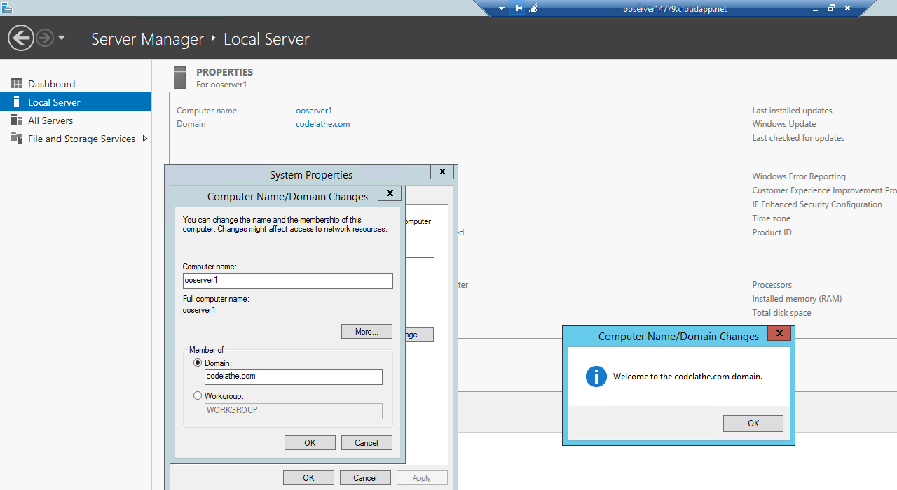This screenshot has width=897, height=490.
Task: Click OK in the welcome message dialog
Action: (753, 423)
